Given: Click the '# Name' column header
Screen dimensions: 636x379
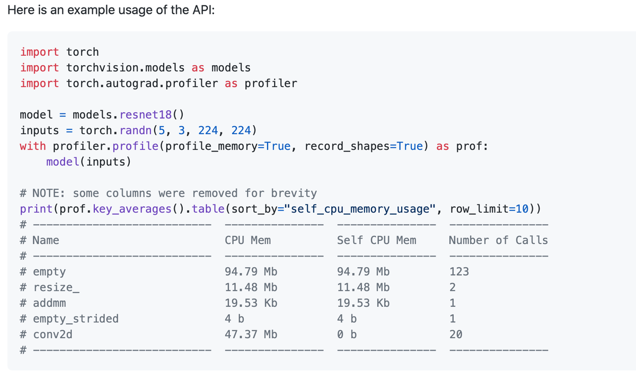Looking at the screenshot, I should point(40,240).
